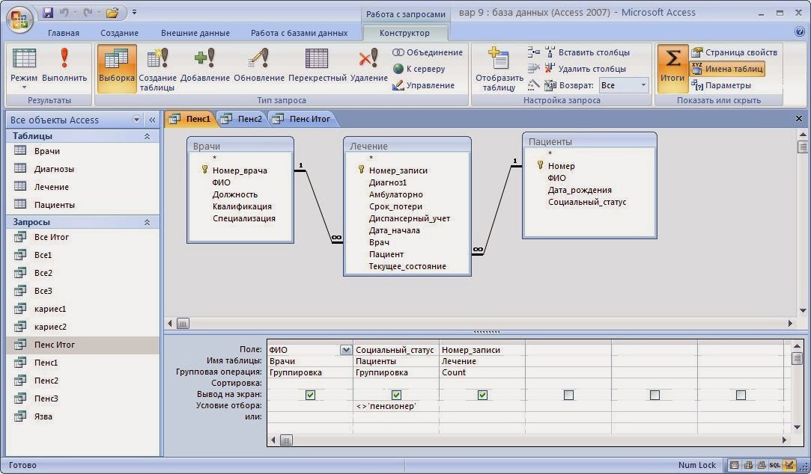Click the Office button logo
Screen dimensions: 811x474
19,19
